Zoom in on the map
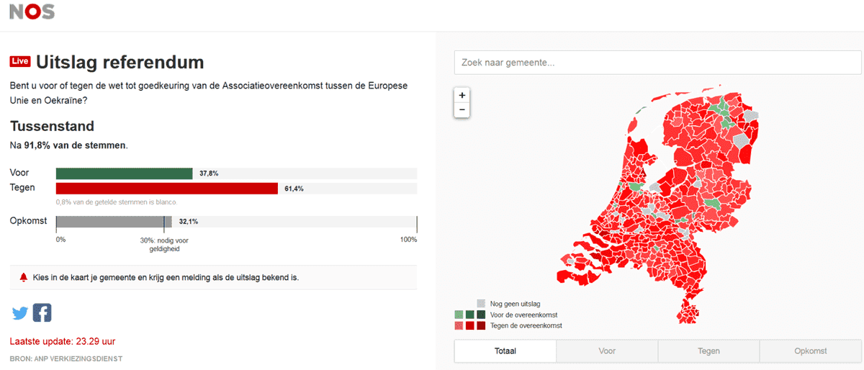The image size is (864, 370). [462, 95]
